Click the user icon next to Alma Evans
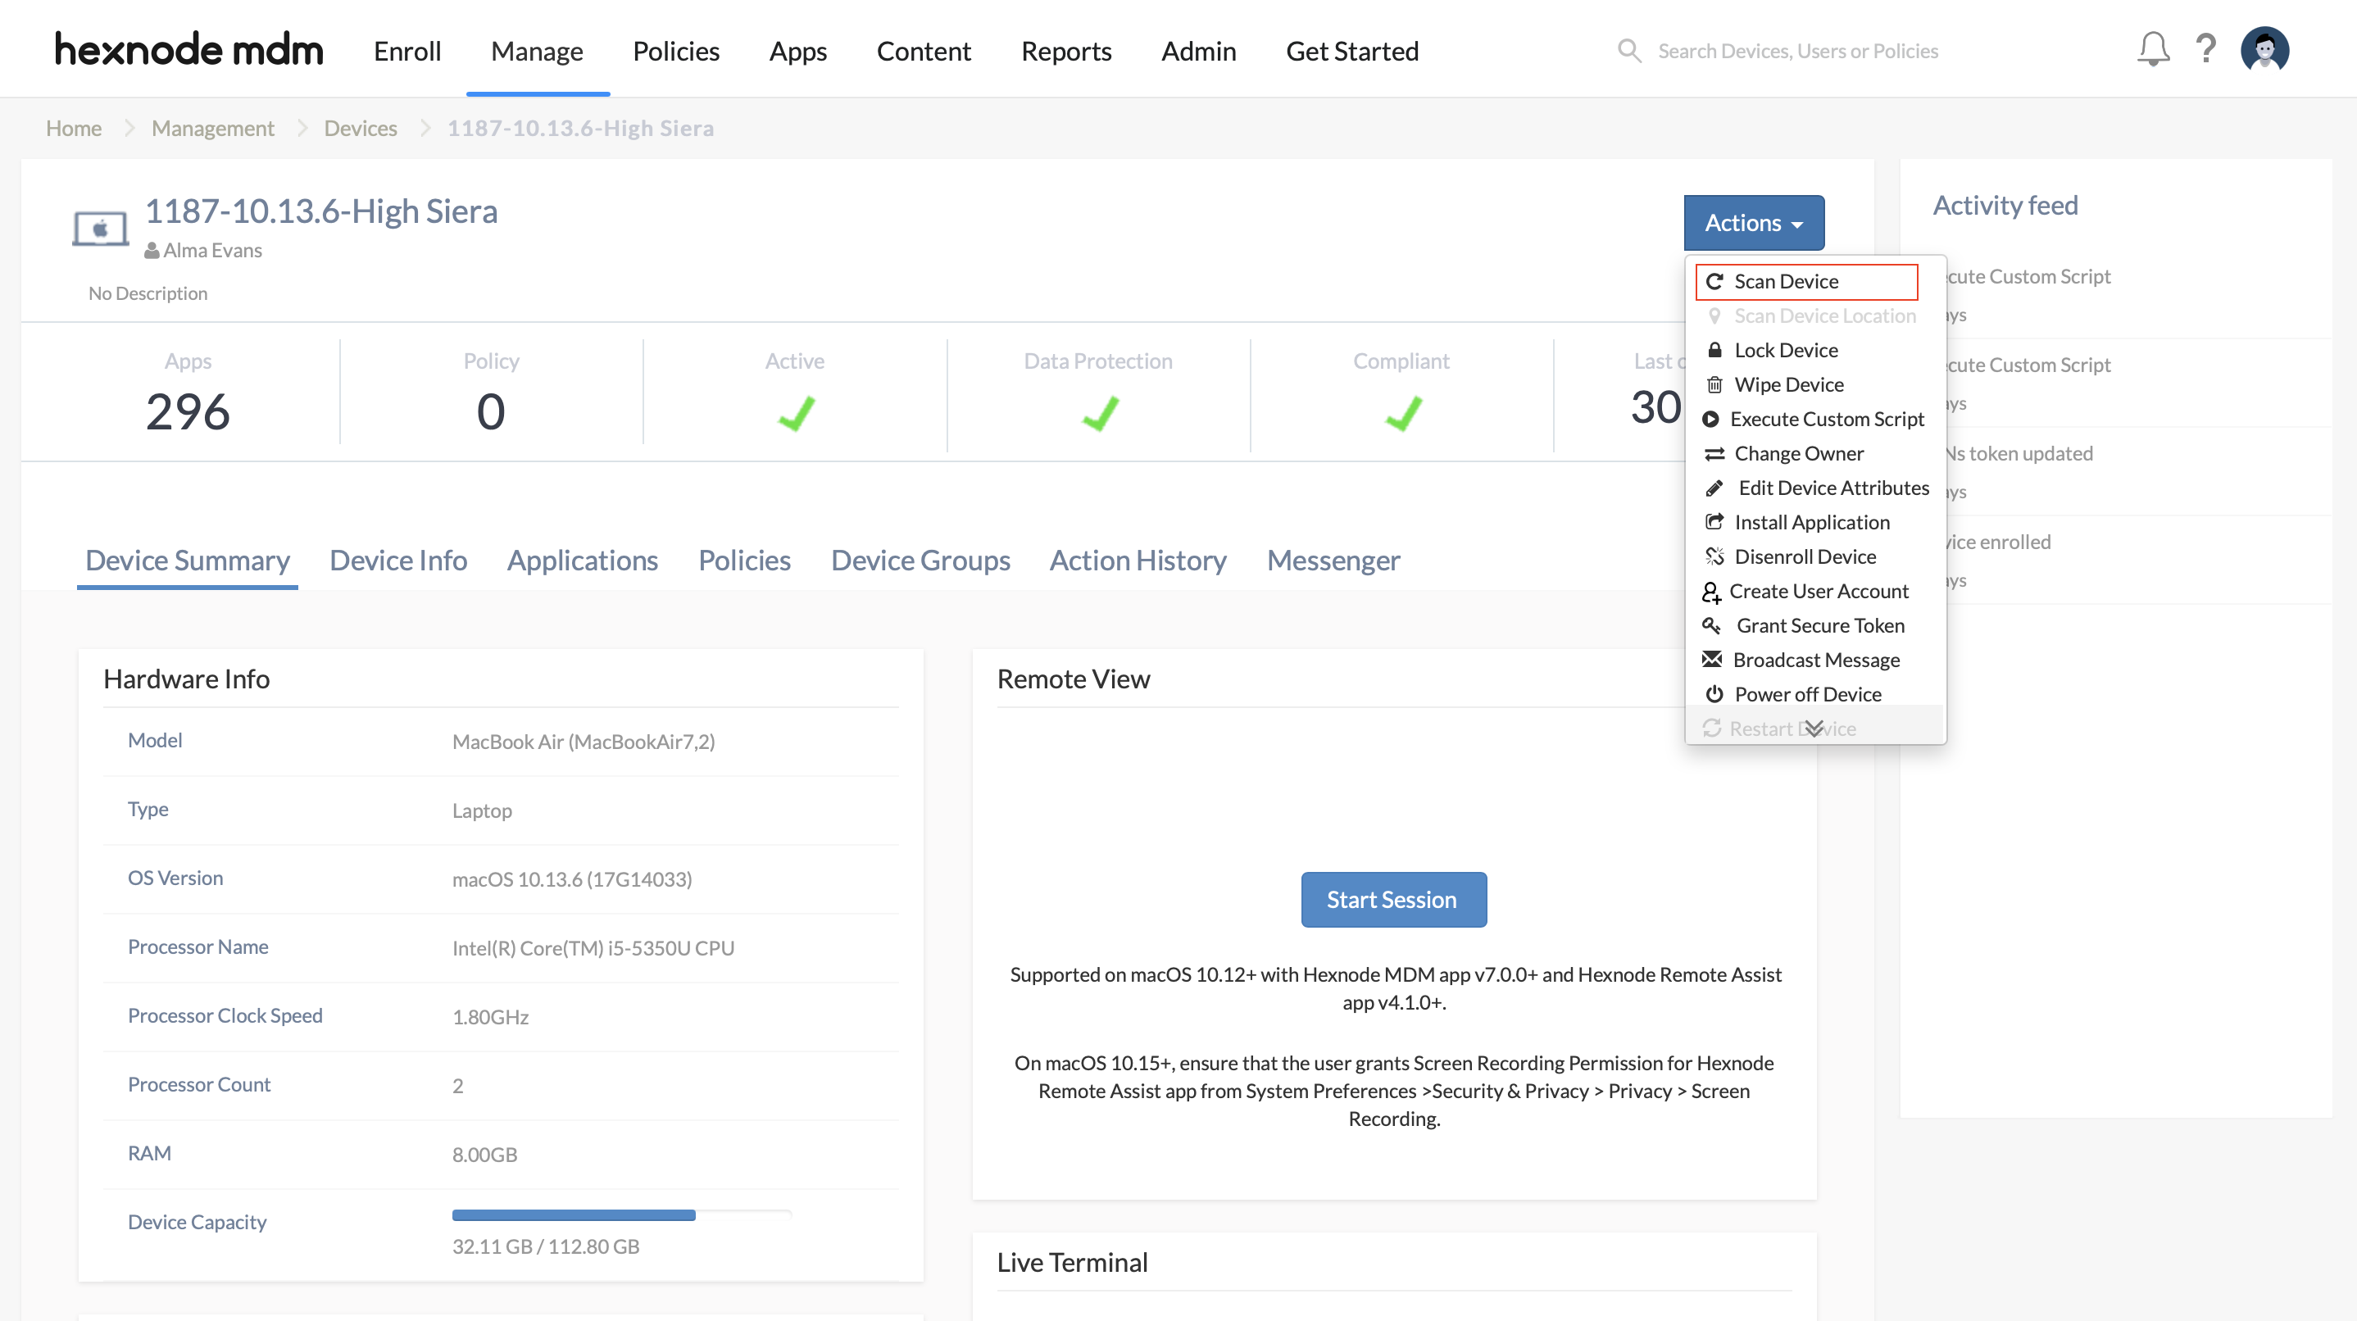 (152, 251)
